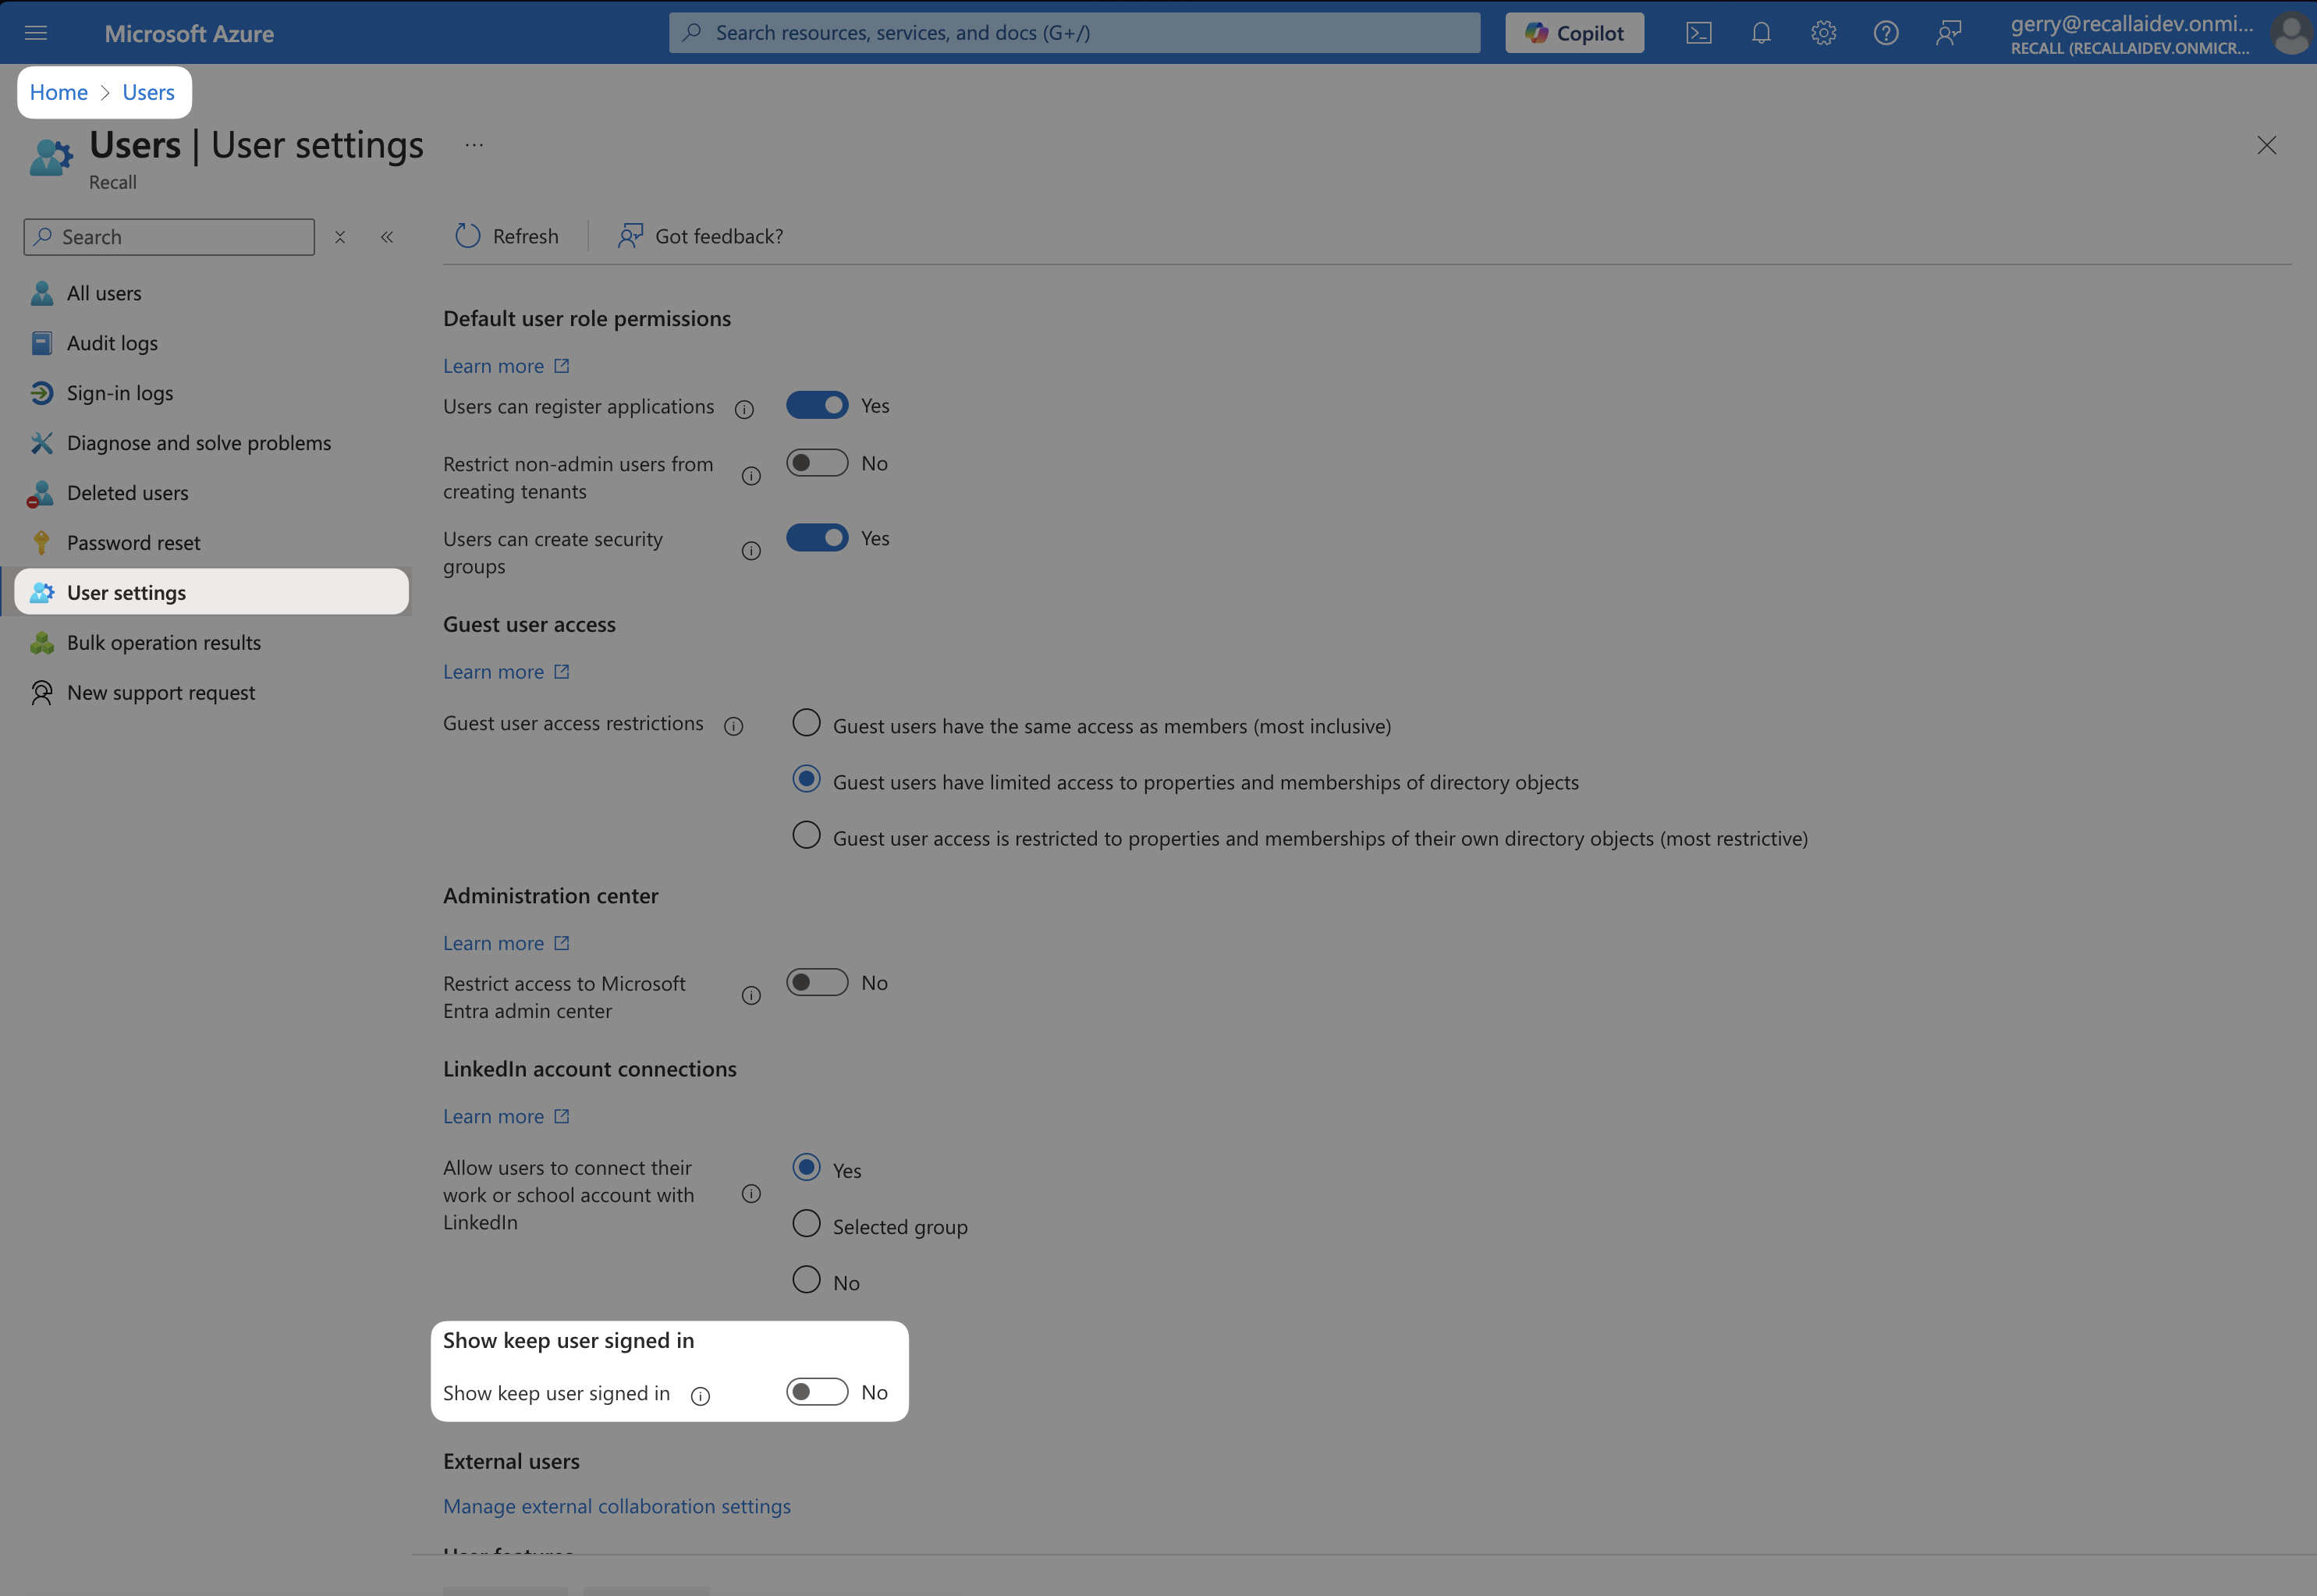2317x1596 pixels.
Task: Click the Bulk operation results icon
Action: (42, 640)
